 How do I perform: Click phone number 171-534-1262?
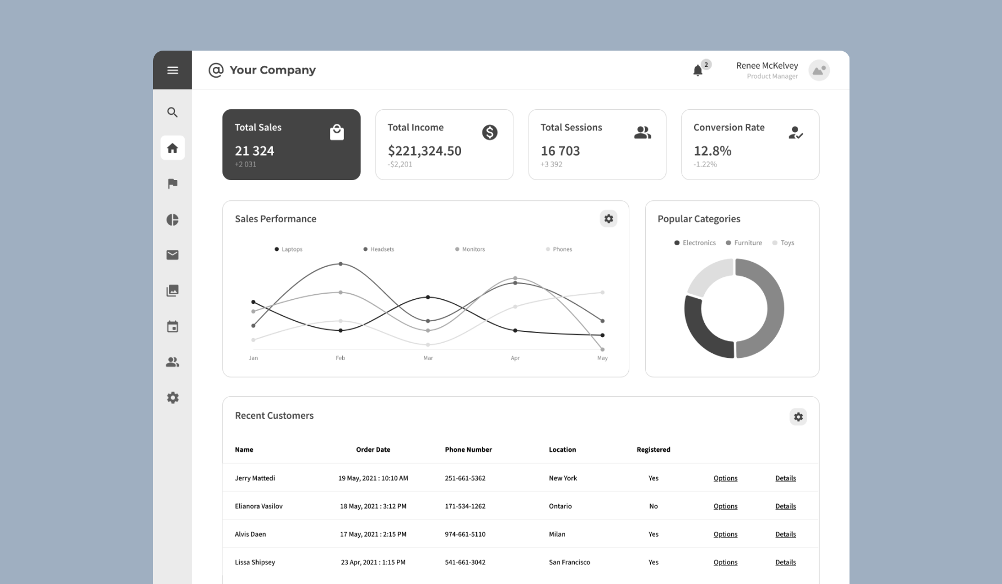coord(465,506)
